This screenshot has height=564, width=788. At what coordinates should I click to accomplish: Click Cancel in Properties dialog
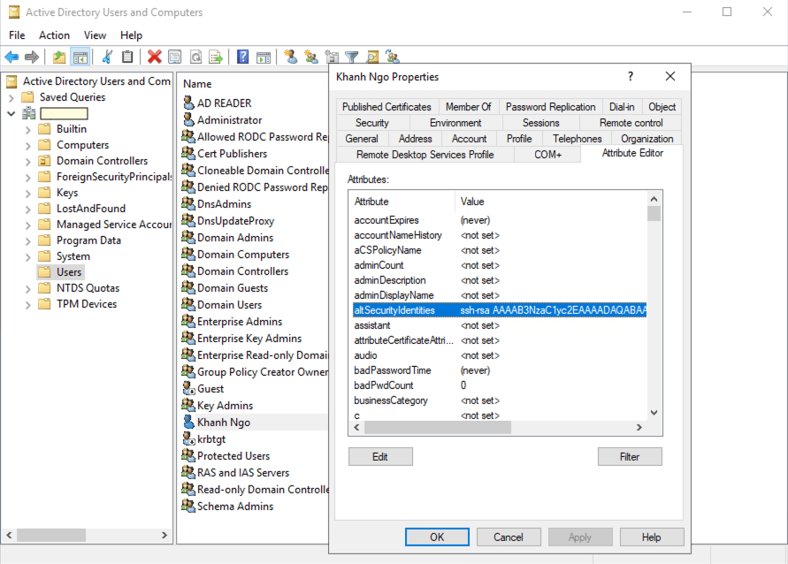pos(509,537)
